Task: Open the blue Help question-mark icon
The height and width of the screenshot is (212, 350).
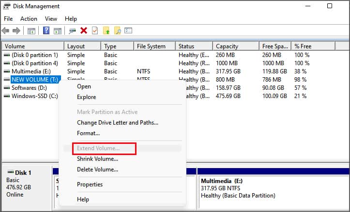Action: pos(46,30)
